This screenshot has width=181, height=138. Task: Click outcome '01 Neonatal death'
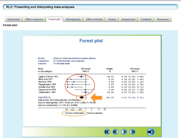pos(61,64)
